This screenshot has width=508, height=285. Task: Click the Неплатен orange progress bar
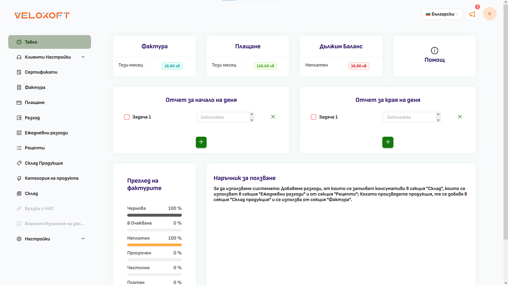coord(154,245)
